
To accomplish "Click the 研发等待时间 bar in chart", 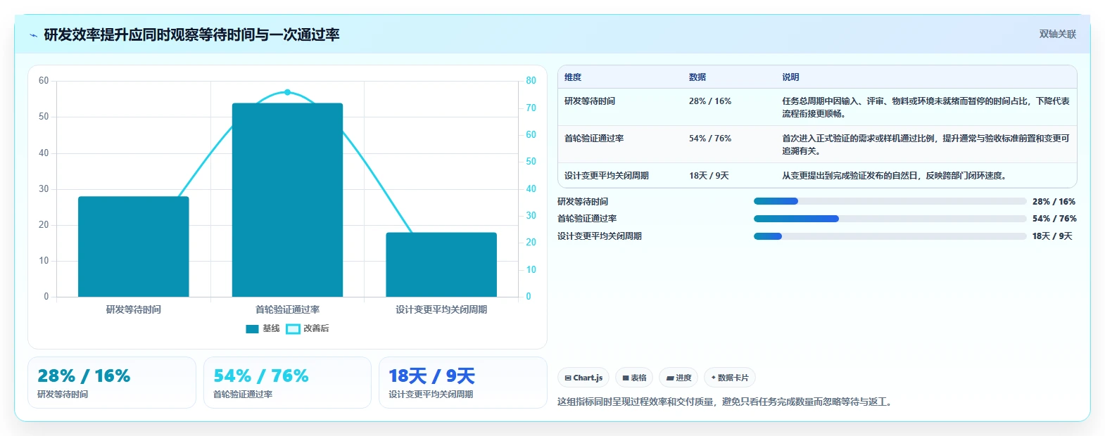I will coord(134,247).
